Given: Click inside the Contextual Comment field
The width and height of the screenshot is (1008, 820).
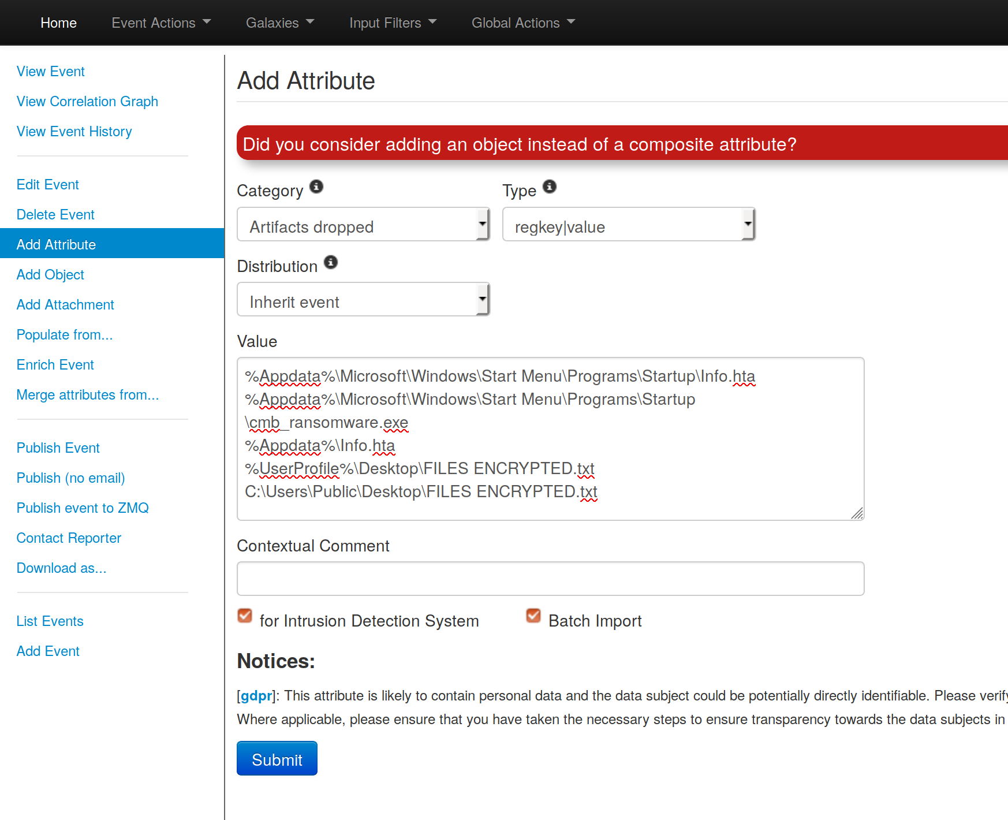Looking at the screenshot, I should coord(550,579).
